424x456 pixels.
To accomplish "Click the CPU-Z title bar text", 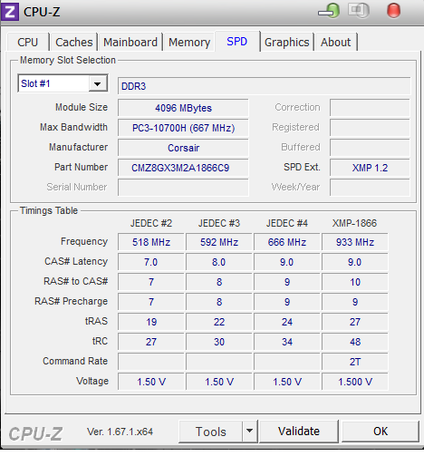I will [x=42, y=12].
